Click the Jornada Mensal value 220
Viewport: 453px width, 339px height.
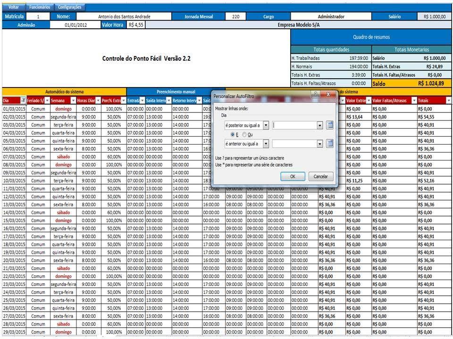click(236, 16)
